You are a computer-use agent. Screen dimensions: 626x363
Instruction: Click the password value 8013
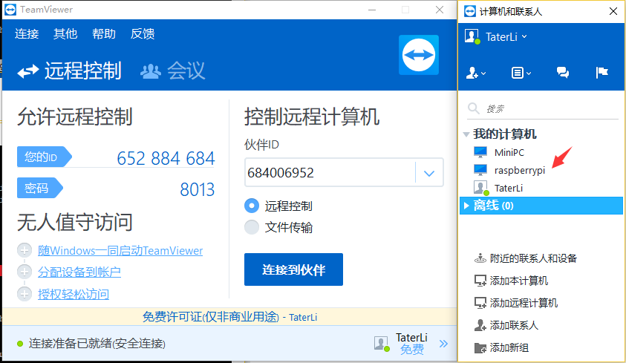pos(198,189)
